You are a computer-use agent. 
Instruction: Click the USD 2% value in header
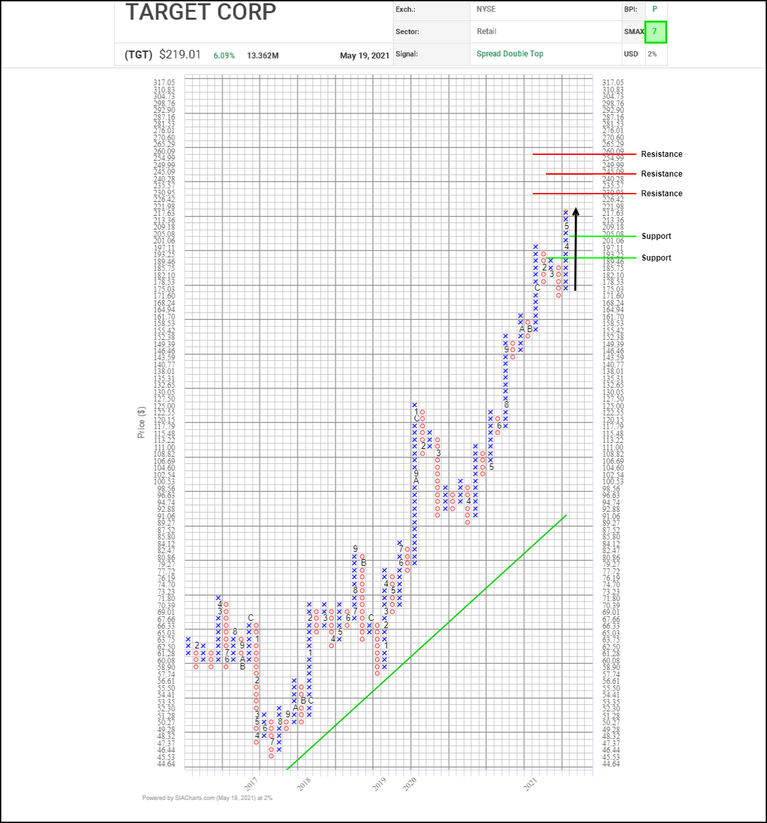pyautogui.click(x=652, y=54)
